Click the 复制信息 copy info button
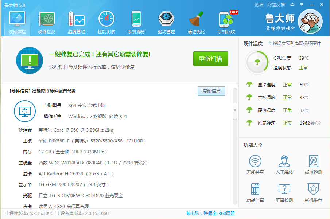 coord(211,91)
